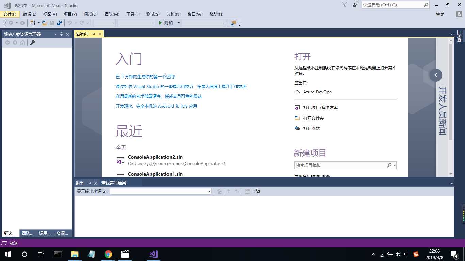Image resolution: width=465 pixels, height=261 pixels.
Task: Click the Navigate Backward toolbar arrow
Action: click(11, 23)
